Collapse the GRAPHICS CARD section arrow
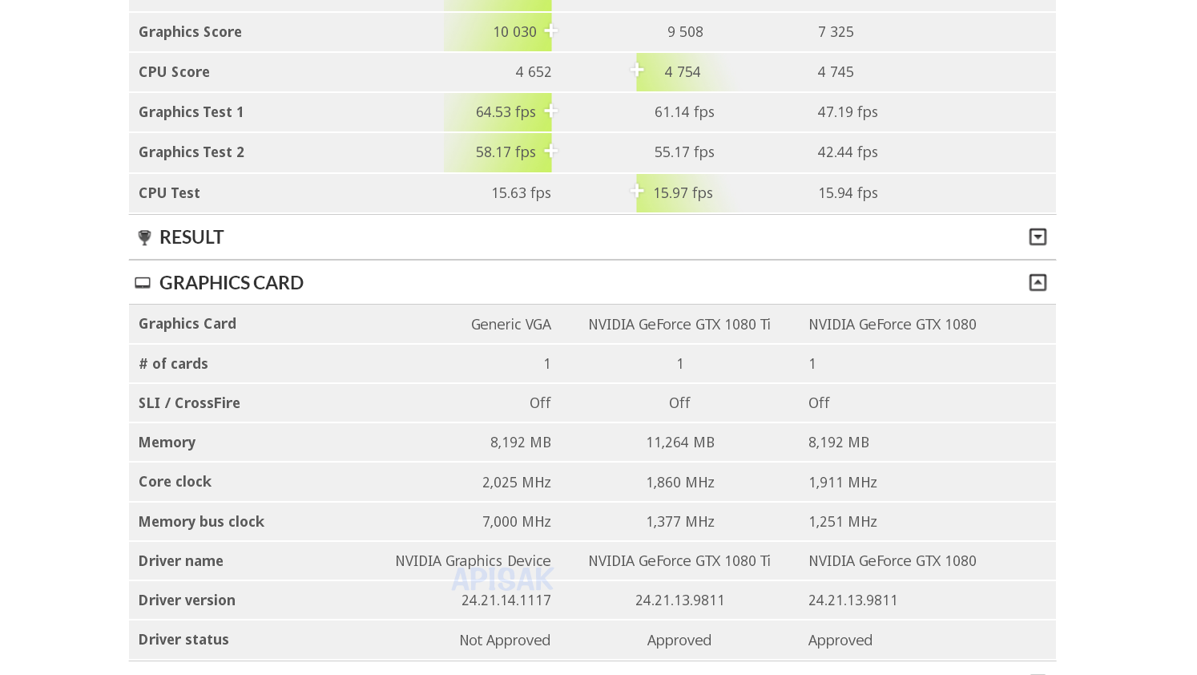This screenshot has height=675, width=1197. 1038,282
